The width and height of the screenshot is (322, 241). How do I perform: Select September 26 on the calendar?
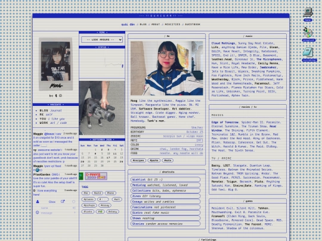click(122, 161)
